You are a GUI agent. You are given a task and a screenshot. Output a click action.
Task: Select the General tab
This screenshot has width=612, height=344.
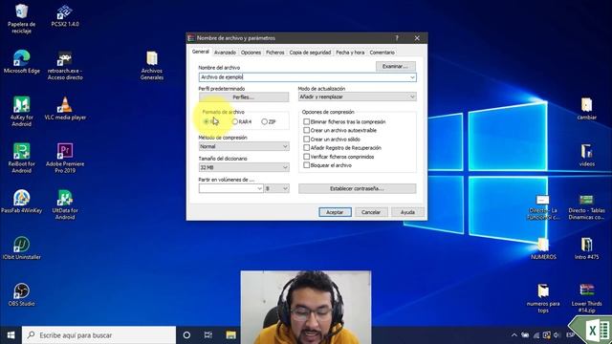[200, 52]
